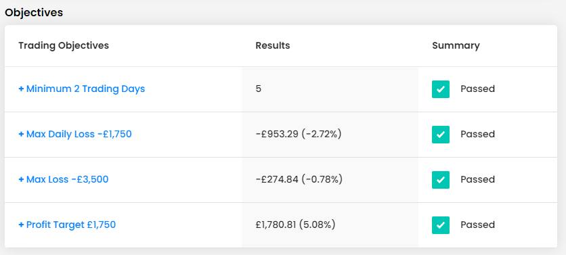Click the Trading Objectives column header

pos(64,45)
